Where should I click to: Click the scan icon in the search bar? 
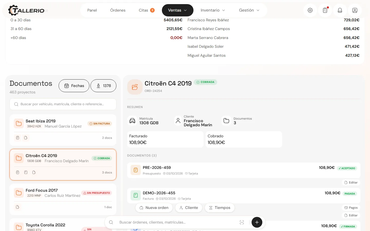click(x=242, y=222)
